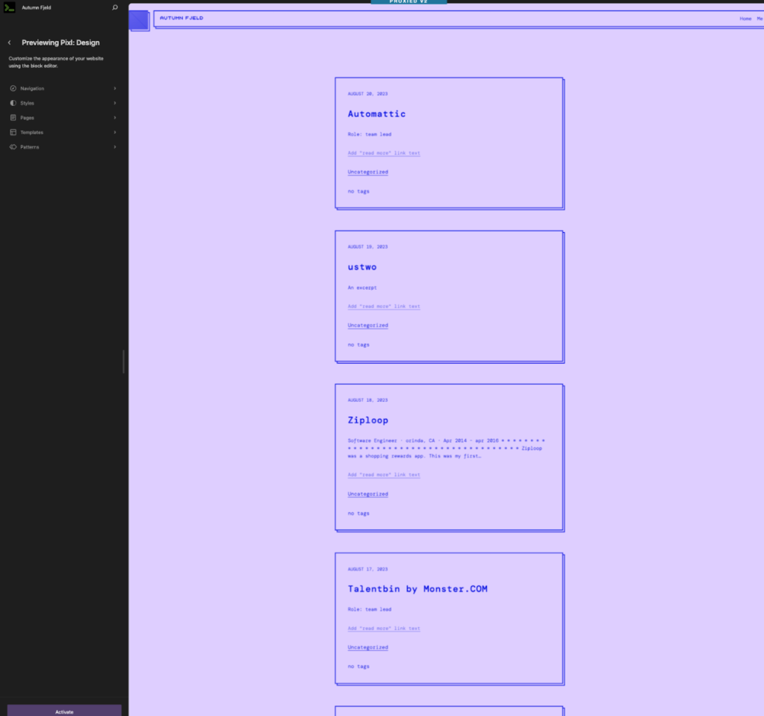Expand Patterns using its right chevron

[x=114, y=147]
